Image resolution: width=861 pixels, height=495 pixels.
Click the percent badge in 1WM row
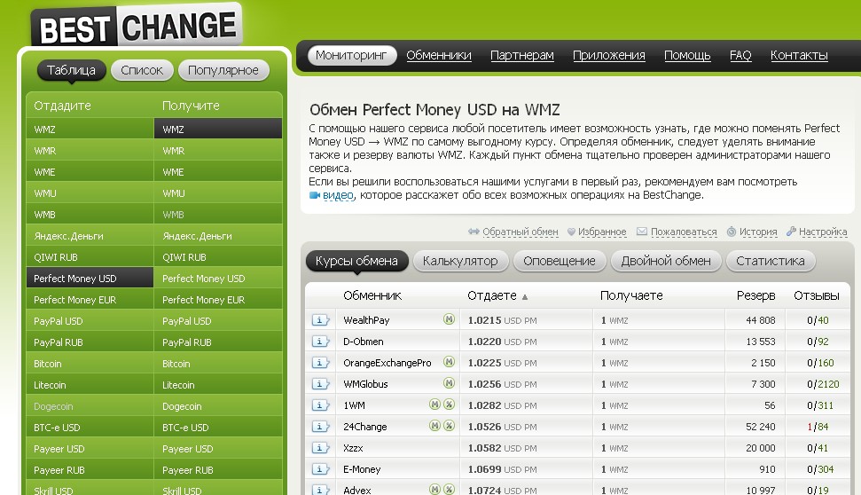click(x=450, y=405)
